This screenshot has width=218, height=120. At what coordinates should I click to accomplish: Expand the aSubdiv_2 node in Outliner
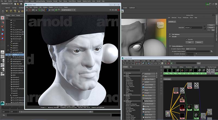8,55
